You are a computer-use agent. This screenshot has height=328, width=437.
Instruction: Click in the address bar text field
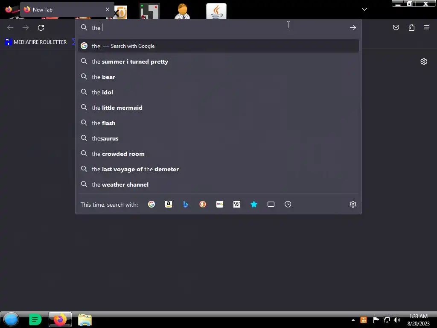tap(219, 28)
